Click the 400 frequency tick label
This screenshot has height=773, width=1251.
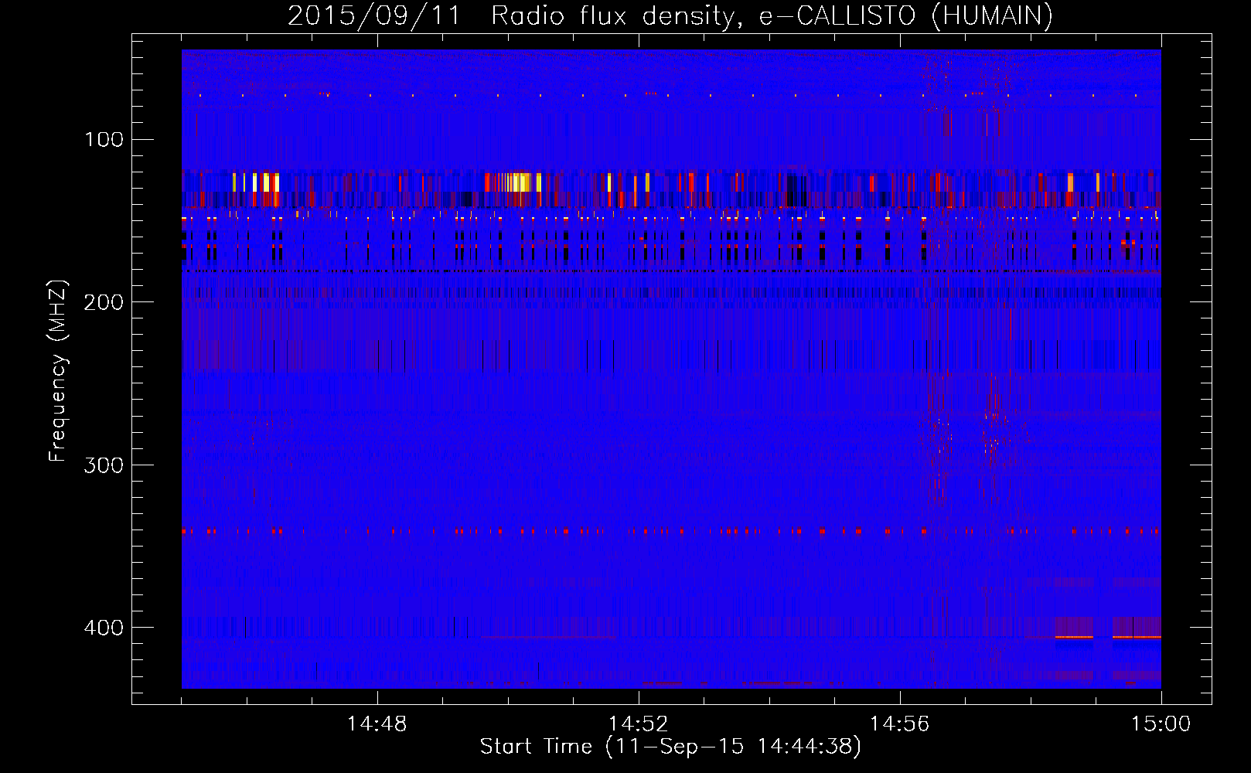click(x=104, y=627)
